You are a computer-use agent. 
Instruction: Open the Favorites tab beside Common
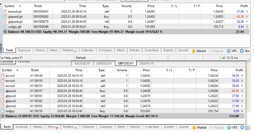(24, 61)
